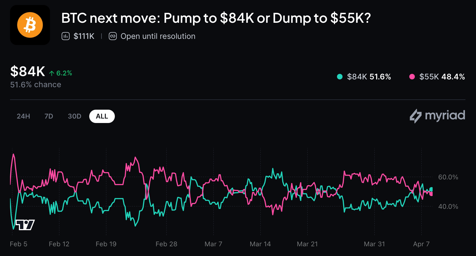Switch to the 7D timeframe
The width and height of the screenshot is (476, 256).
point(48,116)
